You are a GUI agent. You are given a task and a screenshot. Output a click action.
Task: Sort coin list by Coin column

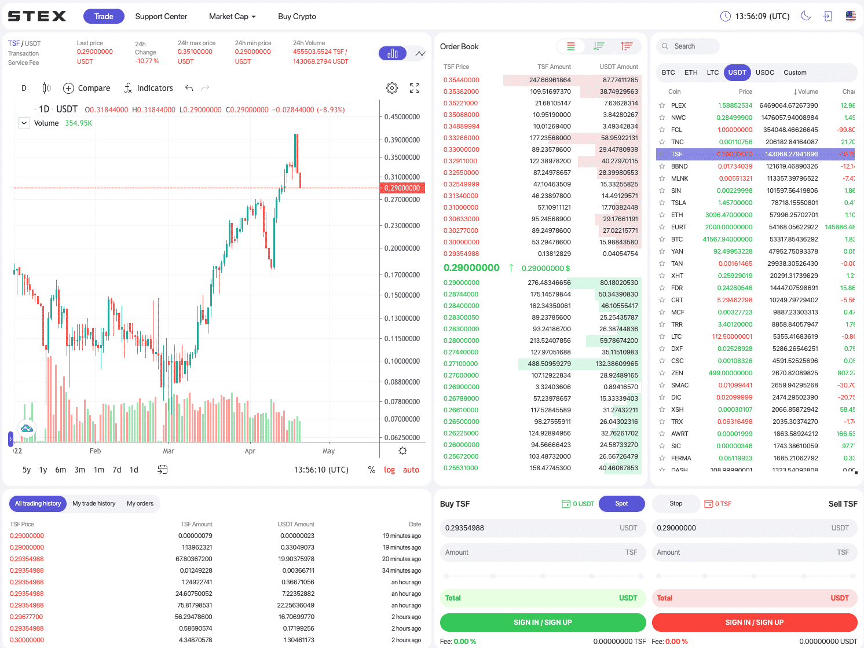[674, 91]
